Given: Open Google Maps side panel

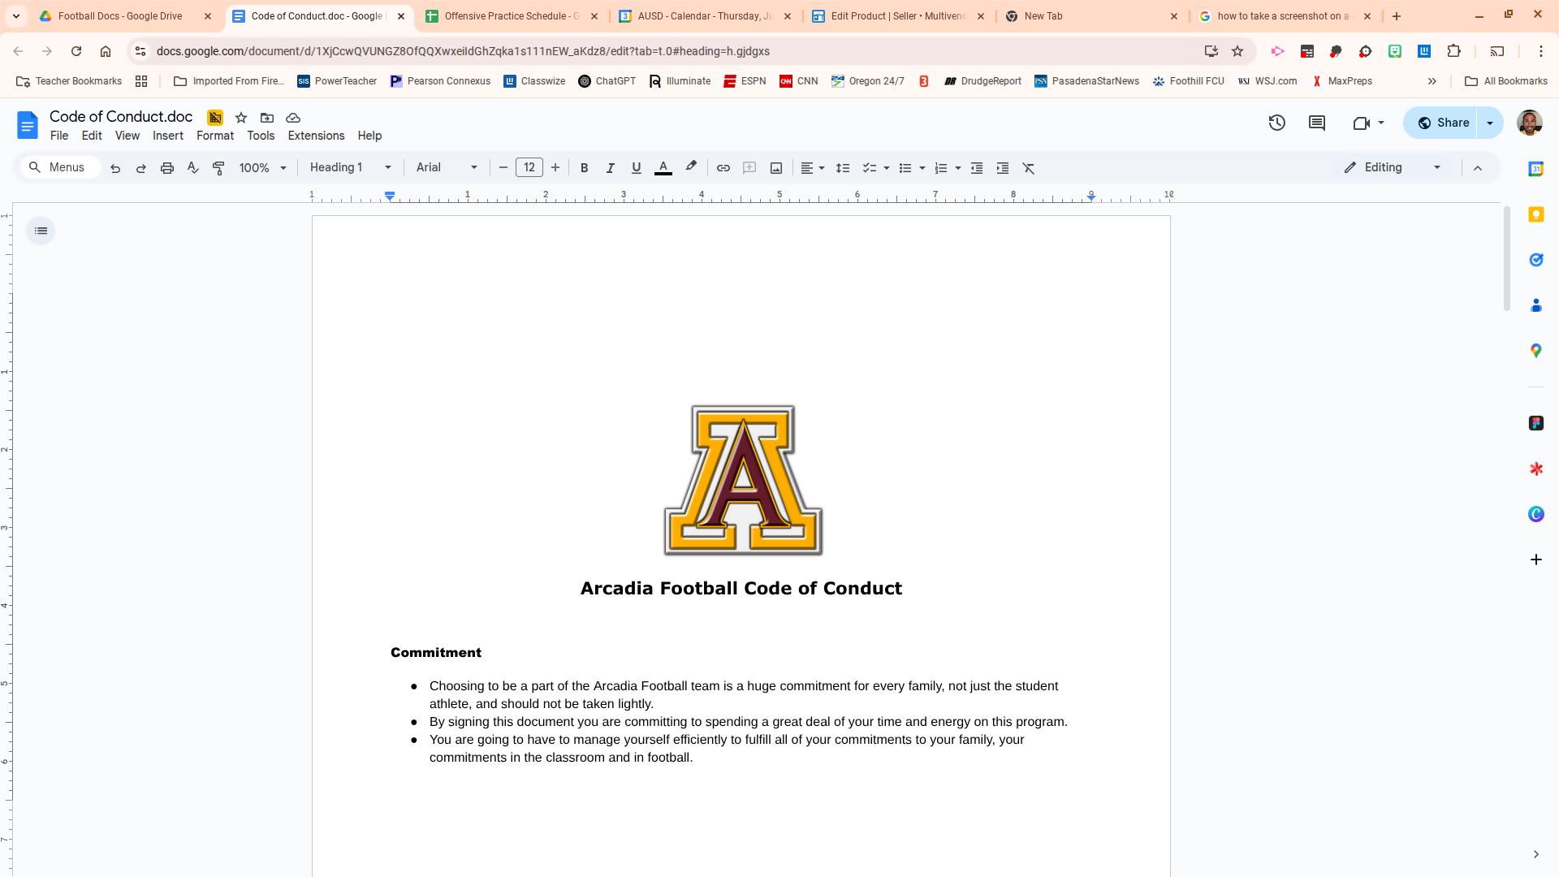Looking at the screenshot, I should coord(1535,351).
